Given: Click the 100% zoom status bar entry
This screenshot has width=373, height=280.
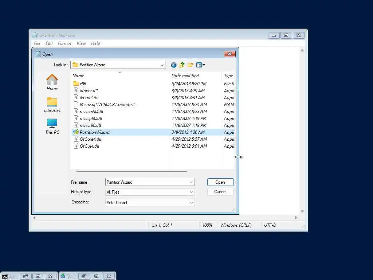Looking at the screenshot, I should [207, 225].
